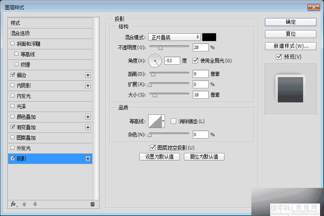Close the 图层样式 dialog window

(314, 8)
